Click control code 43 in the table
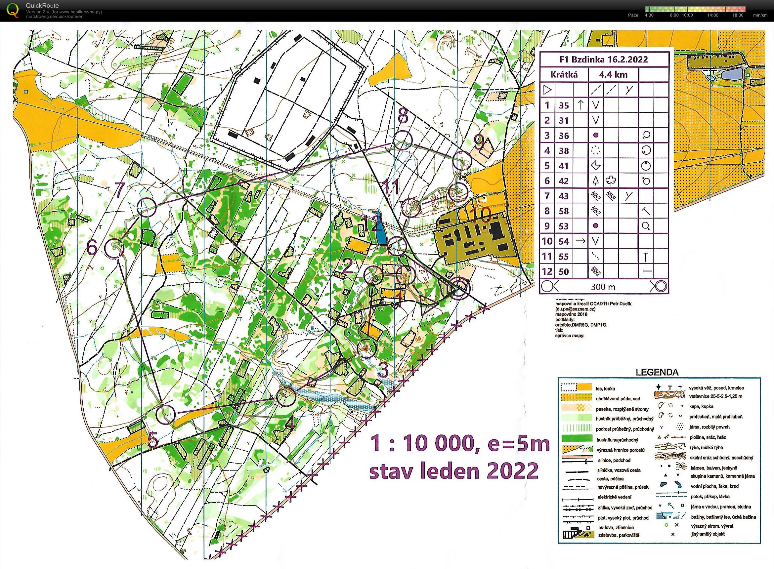774x569 pixels. [x=564, y=196]
